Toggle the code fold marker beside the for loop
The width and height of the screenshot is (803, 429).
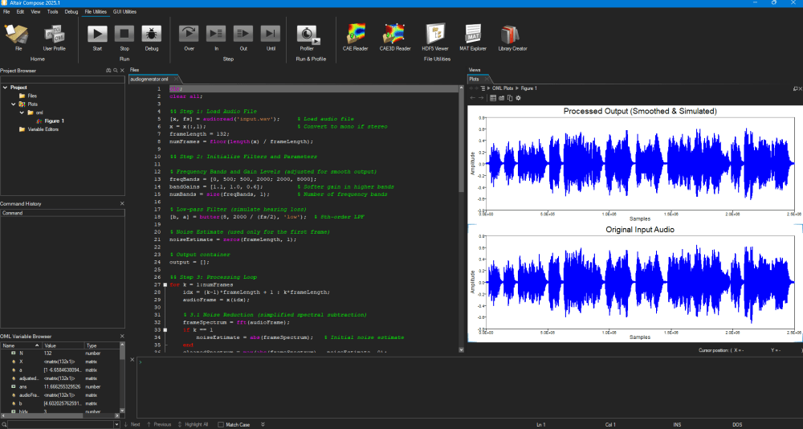pos(165,284)
